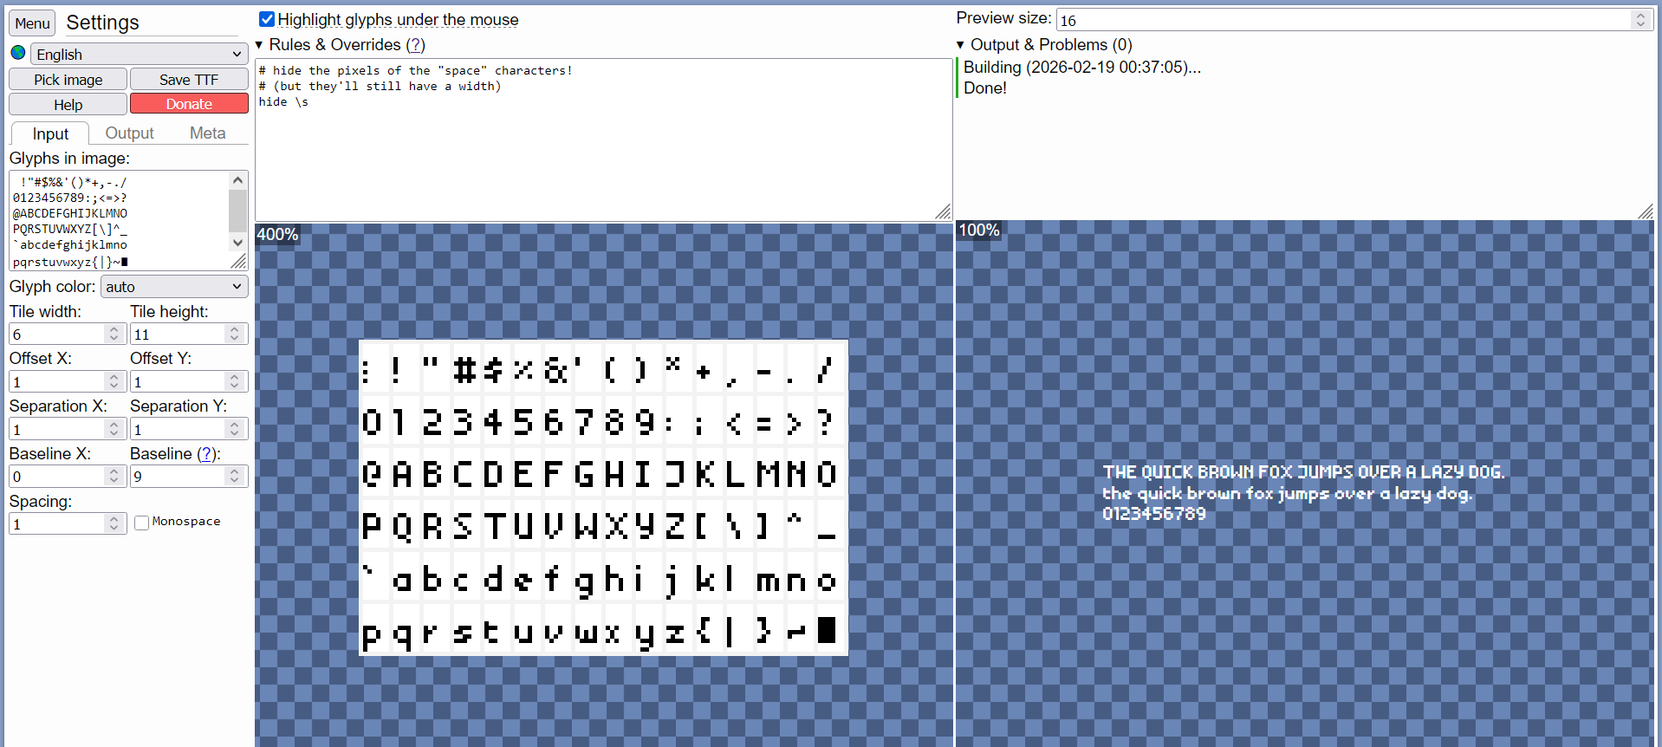This screenshot has height=747, width=1662.
Task: Open the Baseline help question mark link
Action: tap(207, 454)
